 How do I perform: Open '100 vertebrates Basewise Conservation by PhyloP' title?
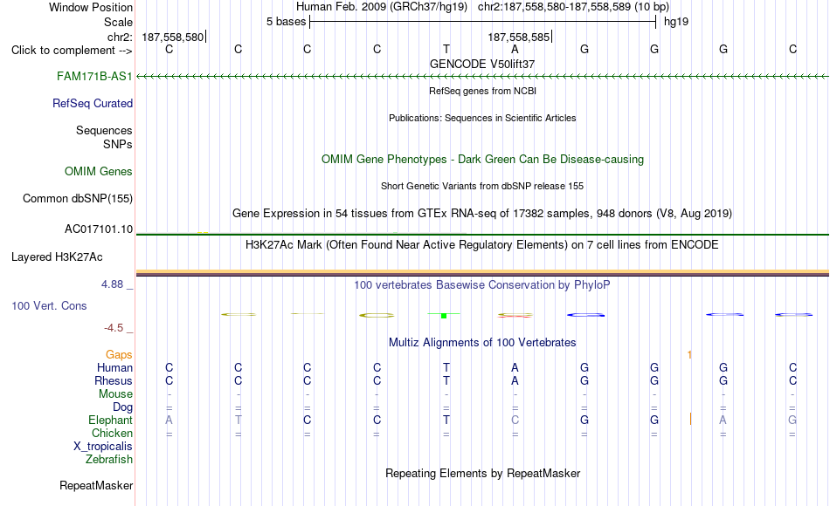(x=482, y=285)
